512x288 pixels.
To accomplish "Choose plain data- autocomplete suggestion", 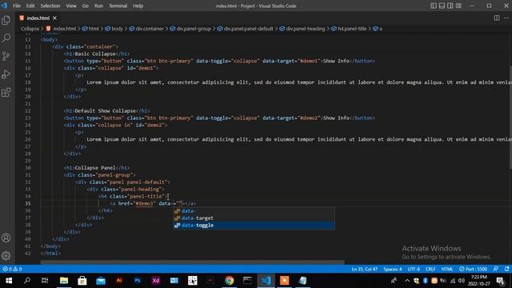I will pyautogui.click(x=254, y=211).
